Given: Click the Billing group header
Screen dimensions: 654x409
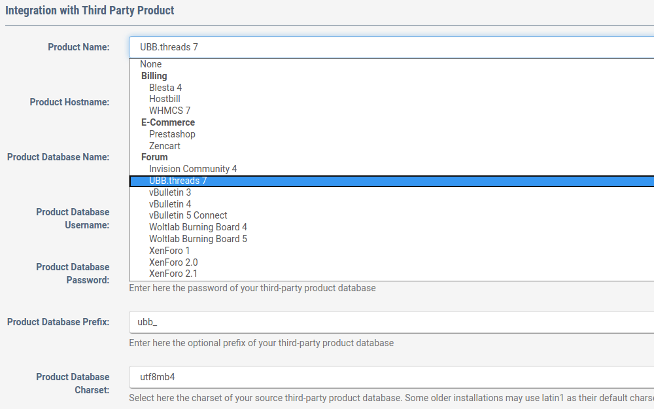Looking at the screenshot, I should (154, 76).
